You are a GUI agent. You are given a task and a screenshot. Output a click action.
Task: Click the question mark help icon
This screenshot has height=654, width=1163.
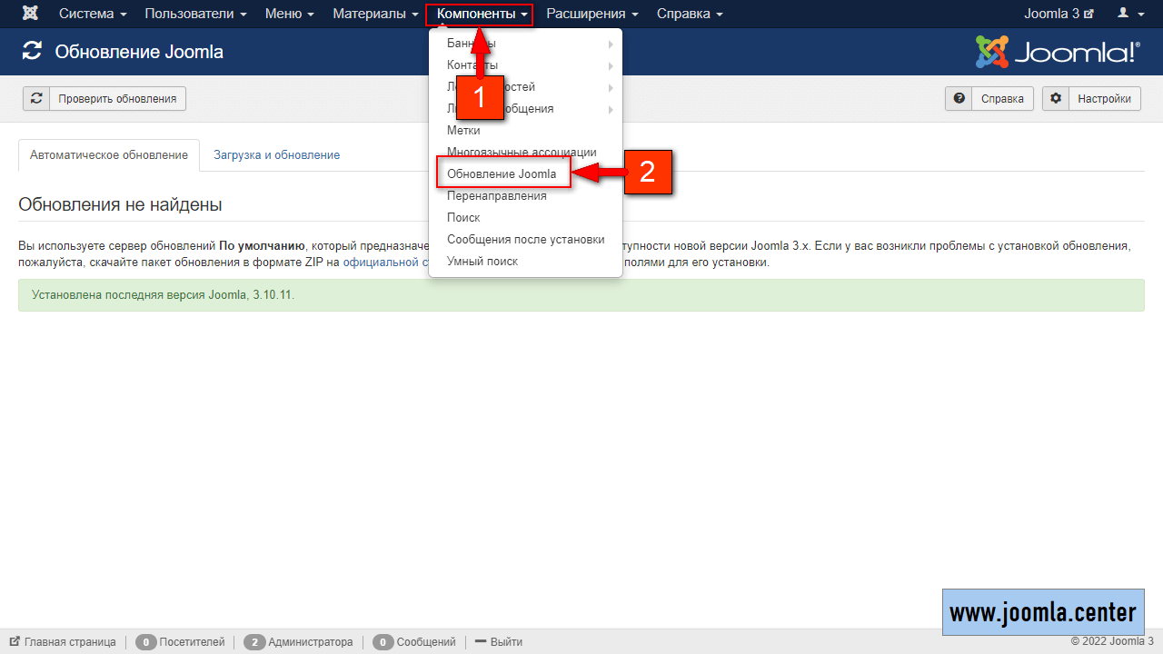959,99
